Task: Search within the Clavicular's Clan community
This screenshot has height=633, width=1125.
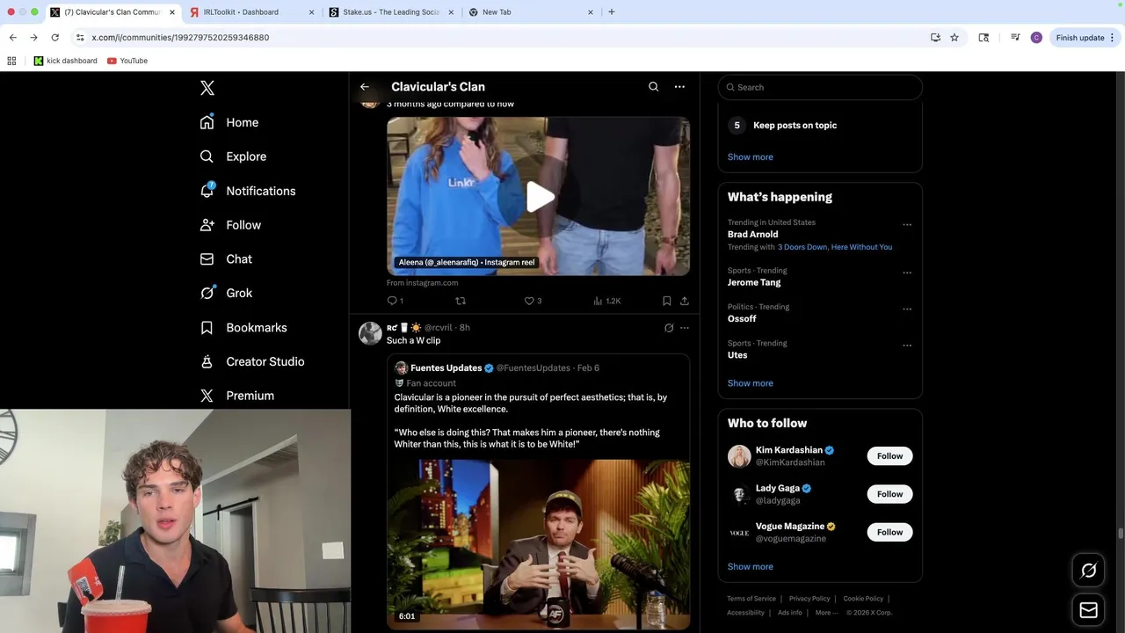Action: tap(653, 86)
